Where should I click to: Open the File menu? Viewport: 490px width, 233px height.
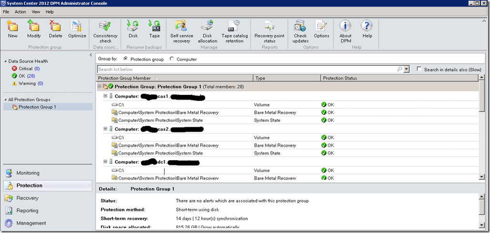point(6,12)
